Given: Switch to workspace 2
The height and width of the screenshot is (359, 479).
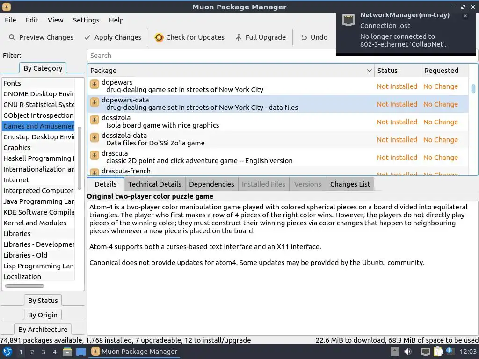Looking at the screenshot, I should pos(32,352).
